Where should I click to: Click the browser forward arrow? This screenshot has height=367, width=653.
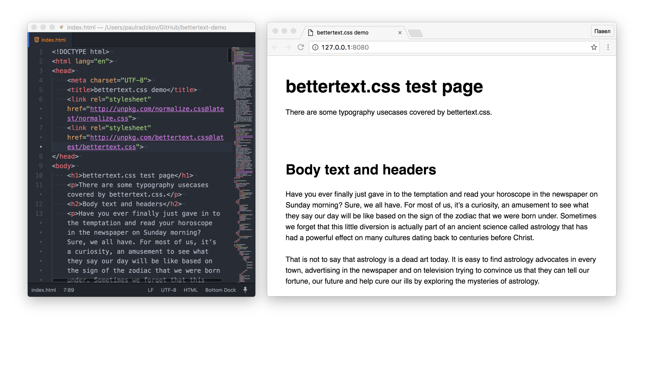288,47
